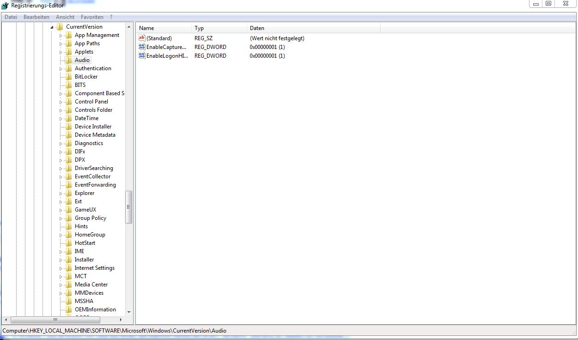Image resolution: width=578 pixels, height=340 pixels.
Task: Click the tree's scroll down arrow
Action: [x=129, y=312]
